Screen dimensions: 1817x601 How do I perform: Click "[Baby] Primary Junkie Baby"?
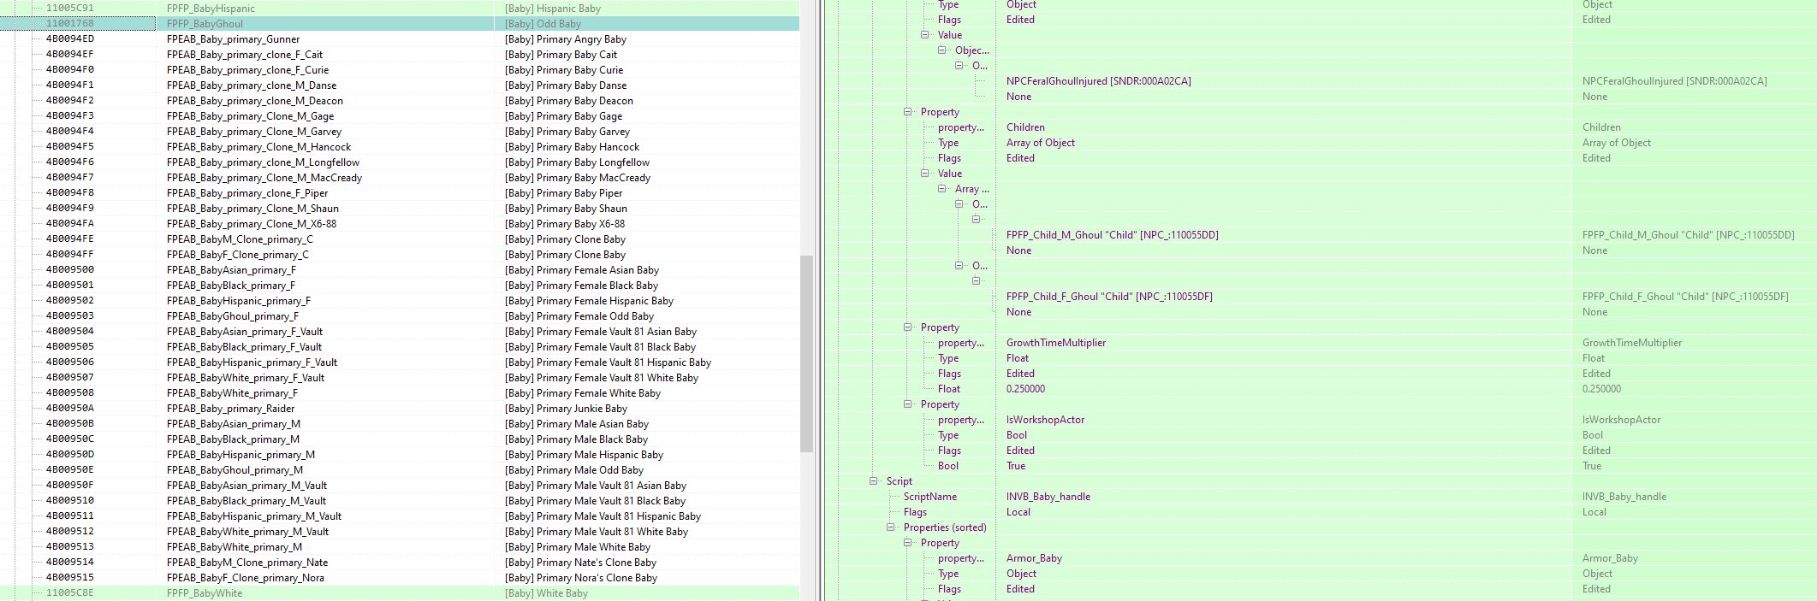point(566,409)
